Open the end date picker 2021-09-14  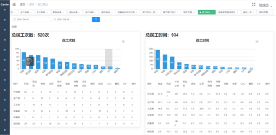pyautogui.click(x=72, y=19)
